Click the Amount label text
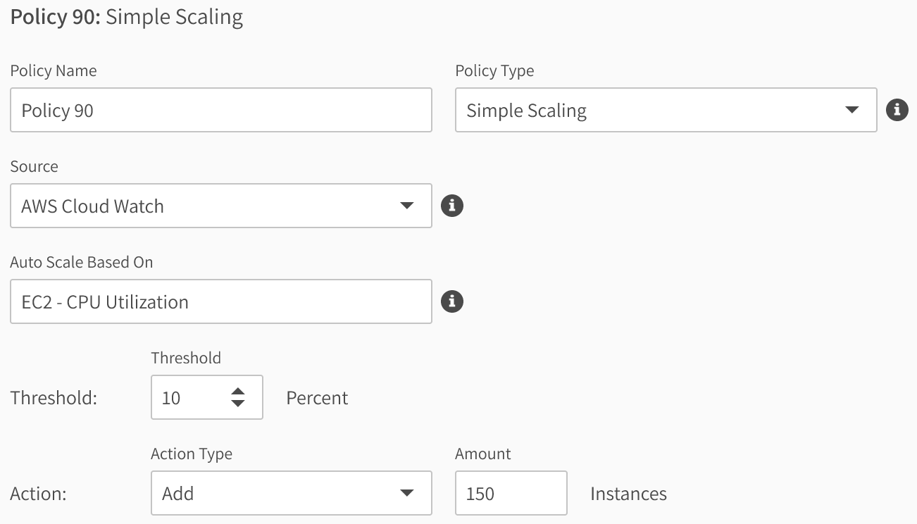This screenshot has width=917, height=524. [x=482, y=454]
